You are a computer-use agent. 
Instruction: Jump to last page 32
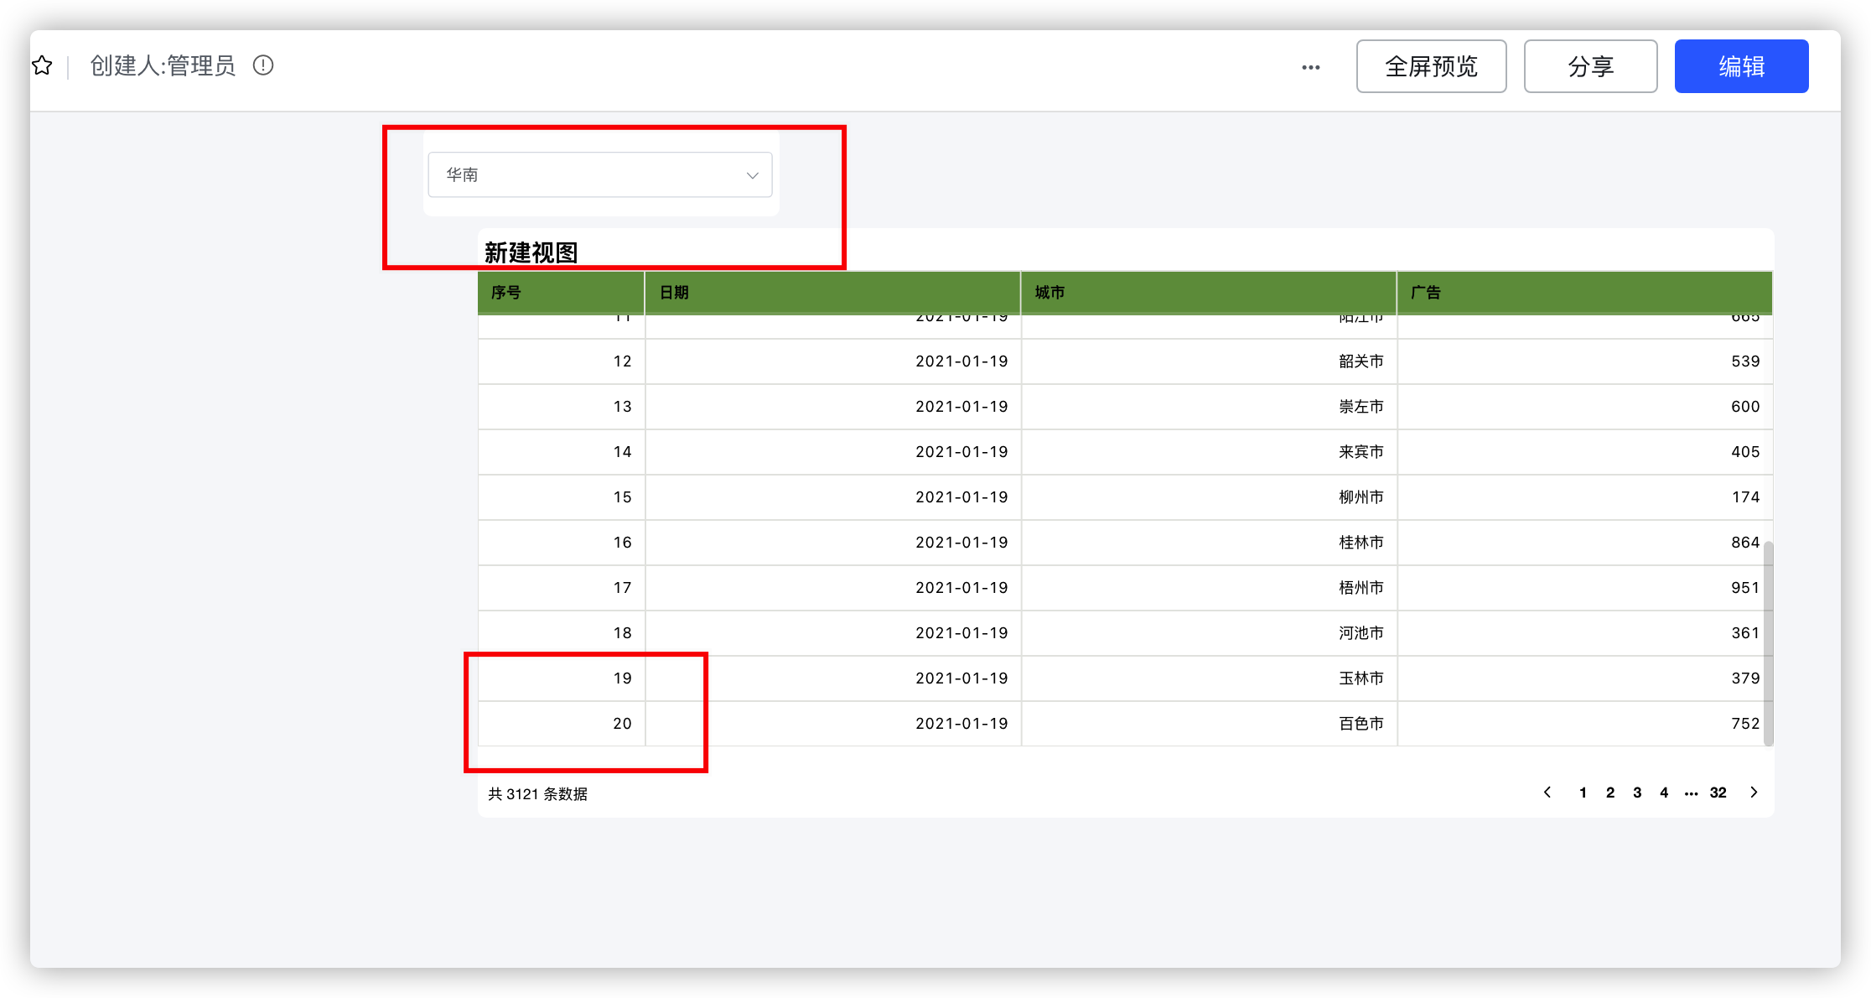click(1718, 793)
